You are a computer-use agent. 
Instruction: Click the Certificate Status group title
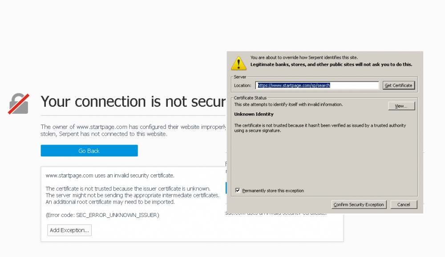[x=250, y=97]
